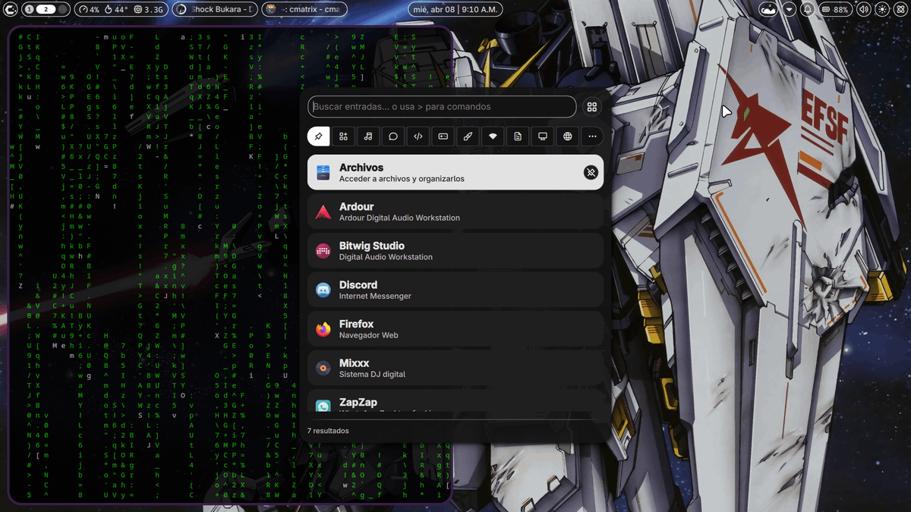Launch Firefox by its name
The height and width of the screenshot is (512, 911).
coord(357,324)
